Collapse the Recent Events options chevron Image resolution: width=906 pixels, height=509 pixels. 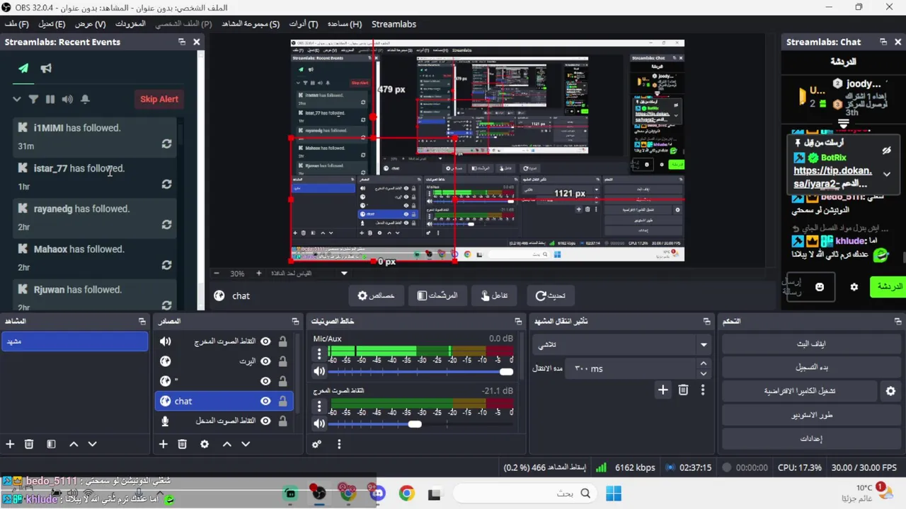tap(17, 99)
